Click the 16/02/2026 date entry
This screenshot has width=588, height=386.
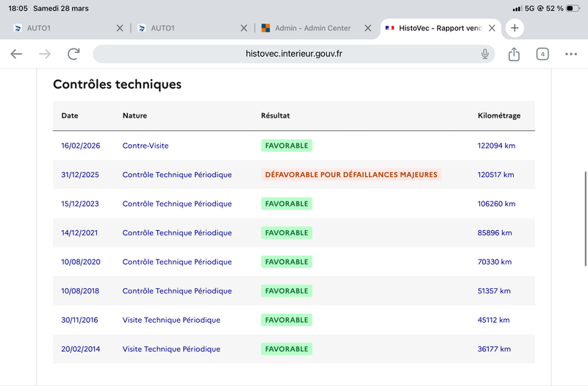80,146
